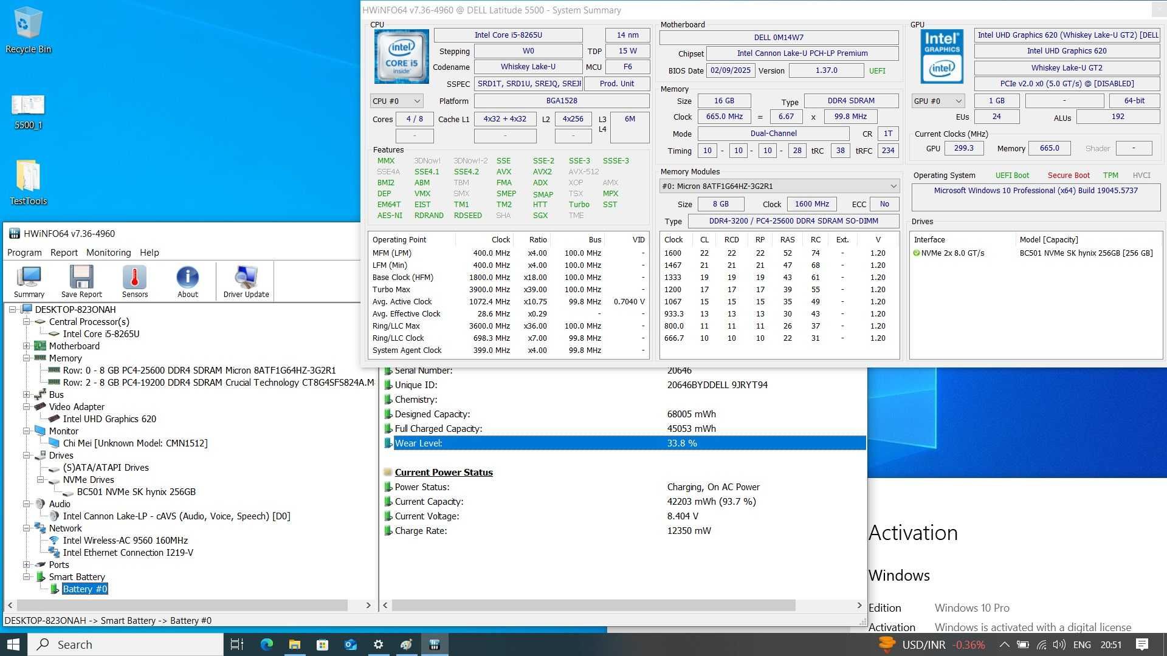This screenshot has height=656, width=1167.
Task: Click the 20:51 taskbar clock
Action: [x=1110, y=644]
